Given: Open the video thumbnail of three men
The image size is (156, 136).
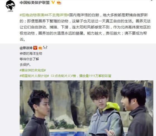Looking at the screenshot, I should click(x=86, y=108).
